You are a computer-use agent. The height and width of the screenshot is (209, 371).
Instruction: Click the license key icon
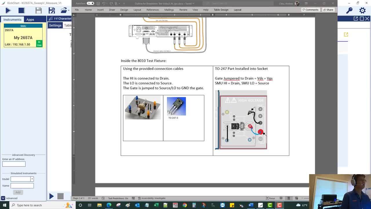(x=349, y=10)
